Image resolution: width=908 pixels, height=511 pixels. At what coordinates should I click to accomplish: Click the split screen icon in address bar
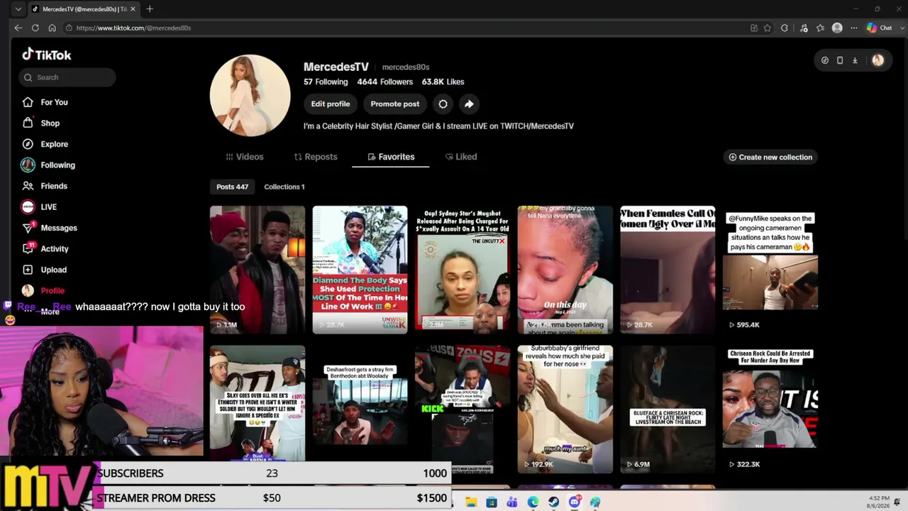753,28
